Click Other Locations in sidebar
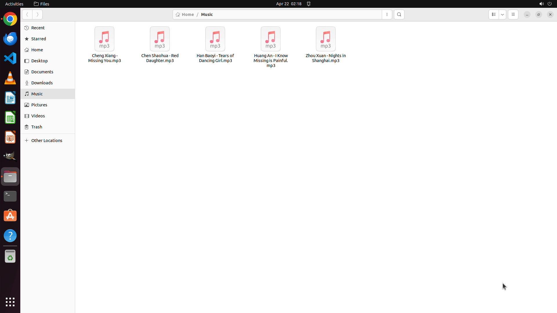The width and height of the screenshot is (557, 313). click(46, 141)
